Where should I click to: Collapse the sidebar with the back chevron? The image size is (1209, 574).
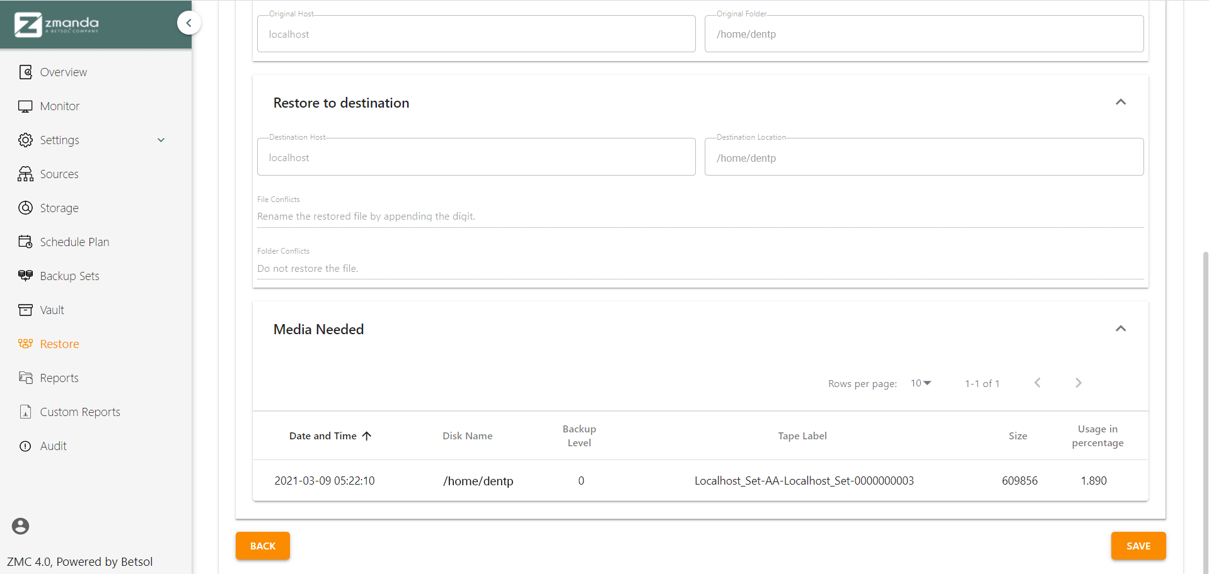click(x=188, y=23)
